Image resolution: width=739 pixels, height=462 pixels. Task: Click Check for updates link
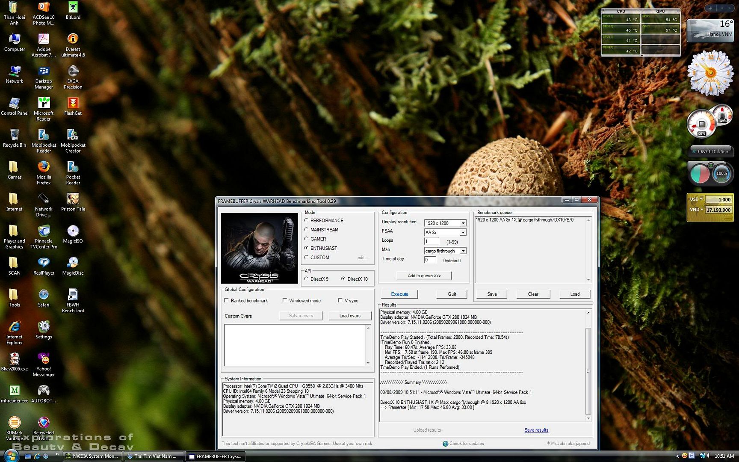(x=463, y=444)
